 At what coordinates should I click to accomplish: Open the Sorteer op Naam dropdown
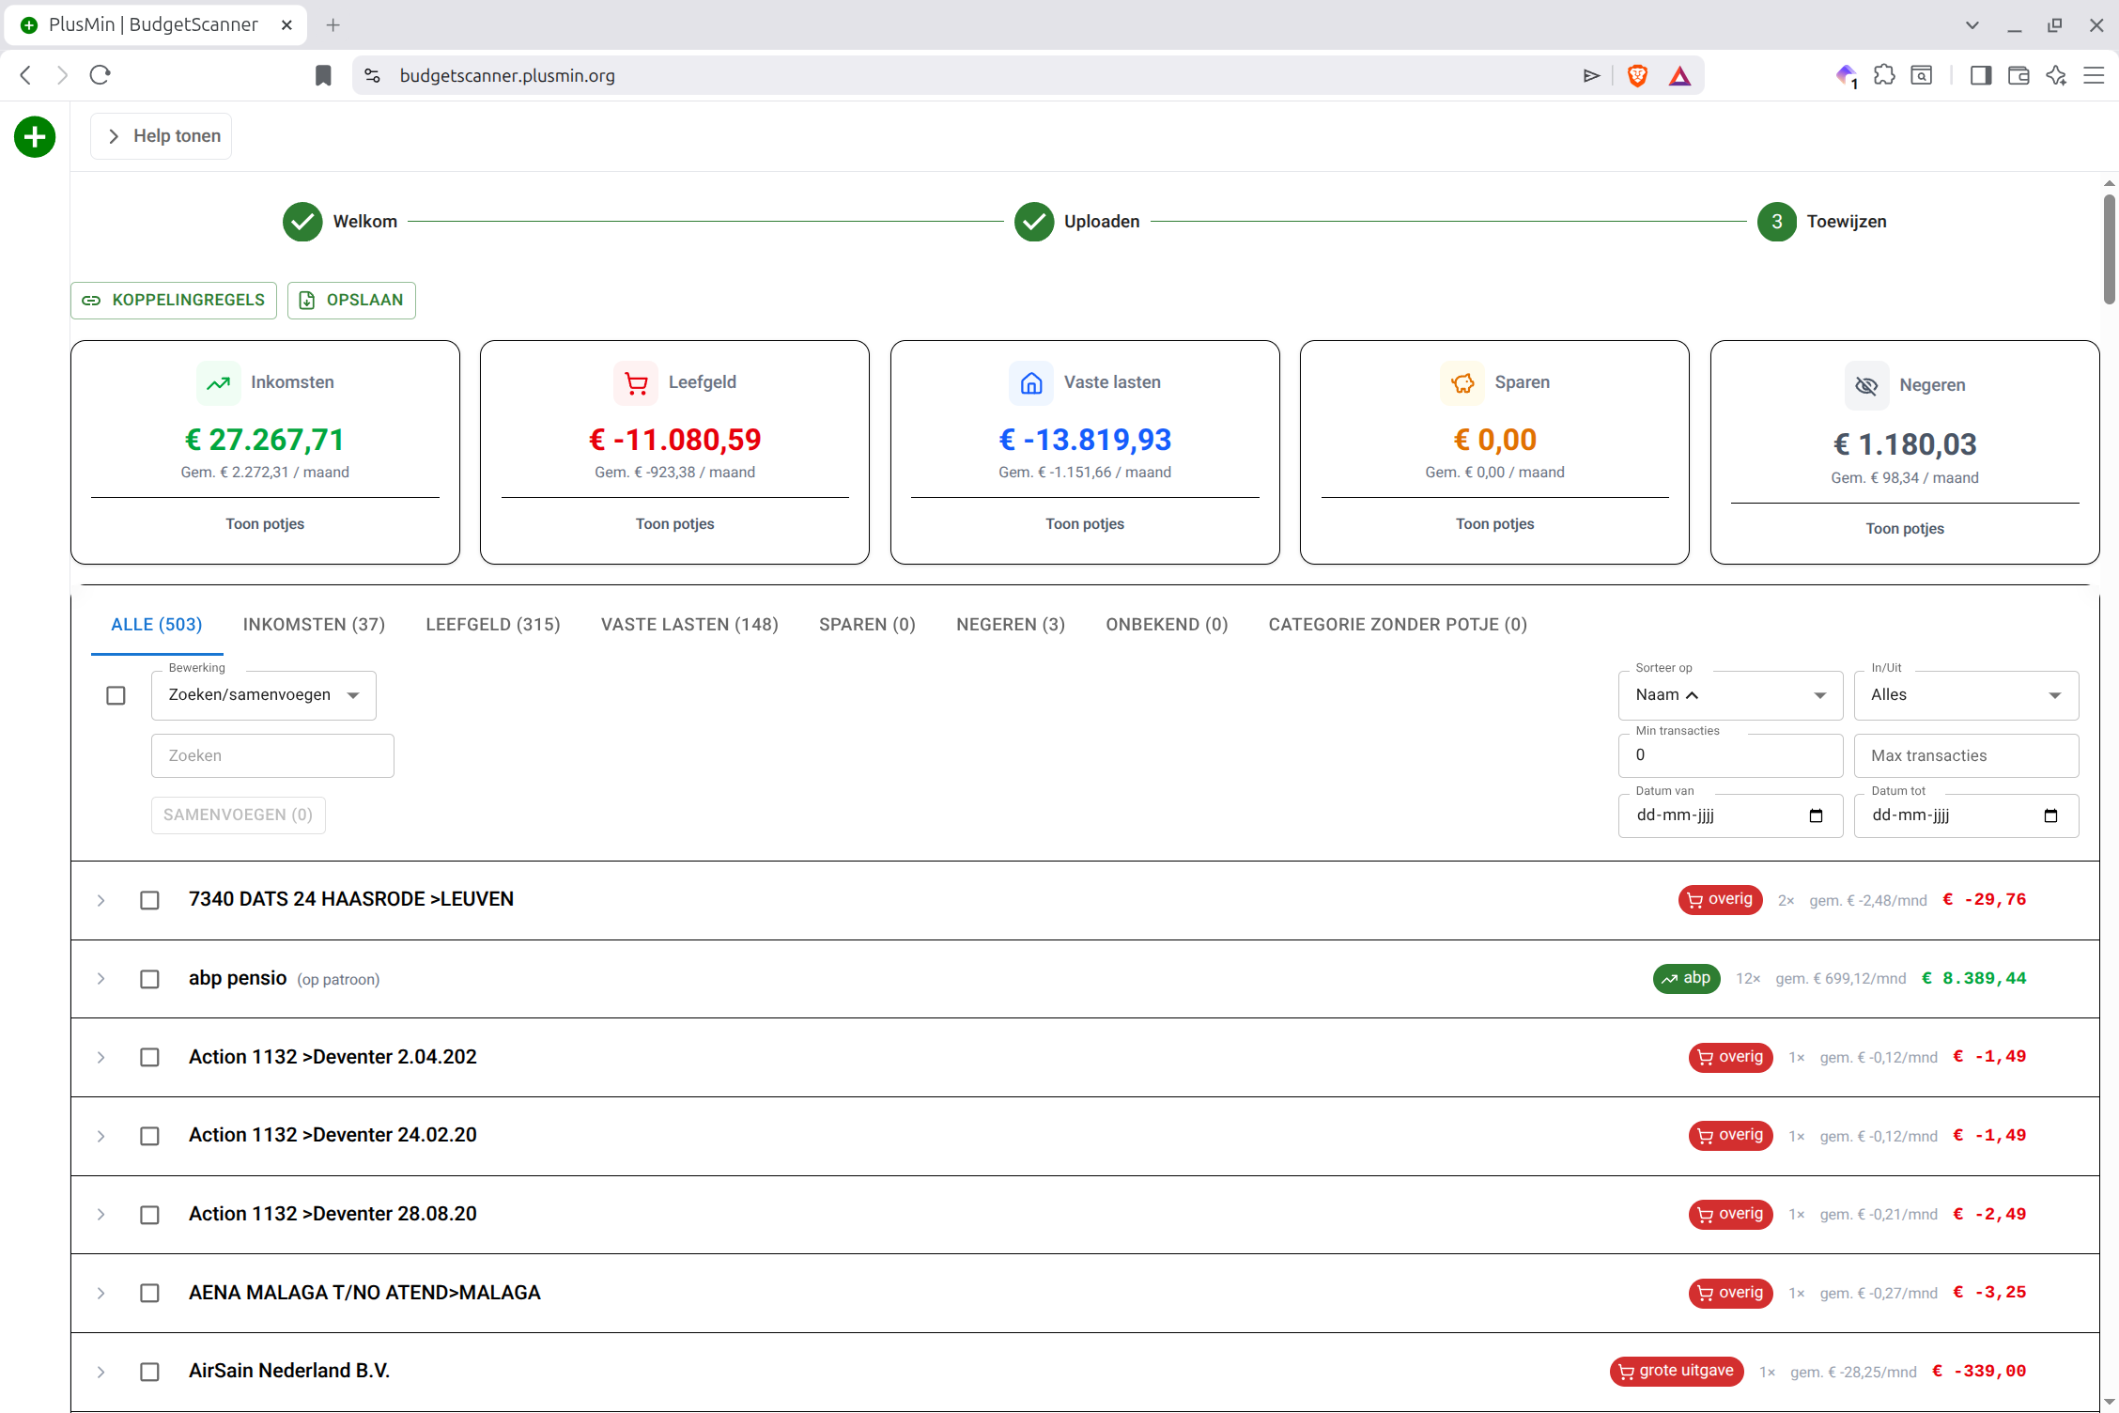(1730, 695)
